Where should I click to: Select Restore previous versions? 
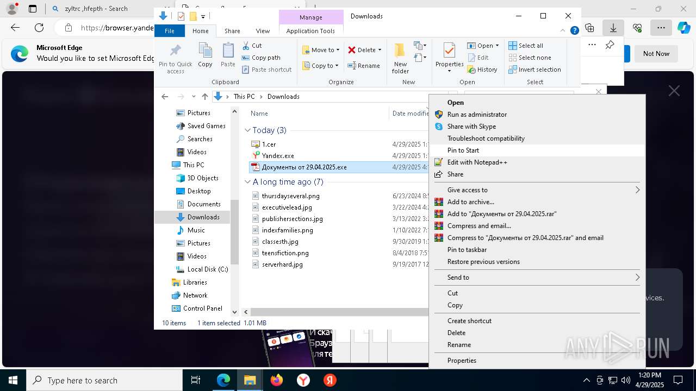[x=537, y=262]
